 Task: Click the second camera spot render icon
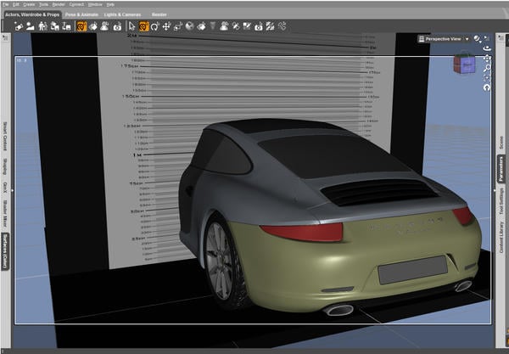pyautogui.click(x=259, y=26)
